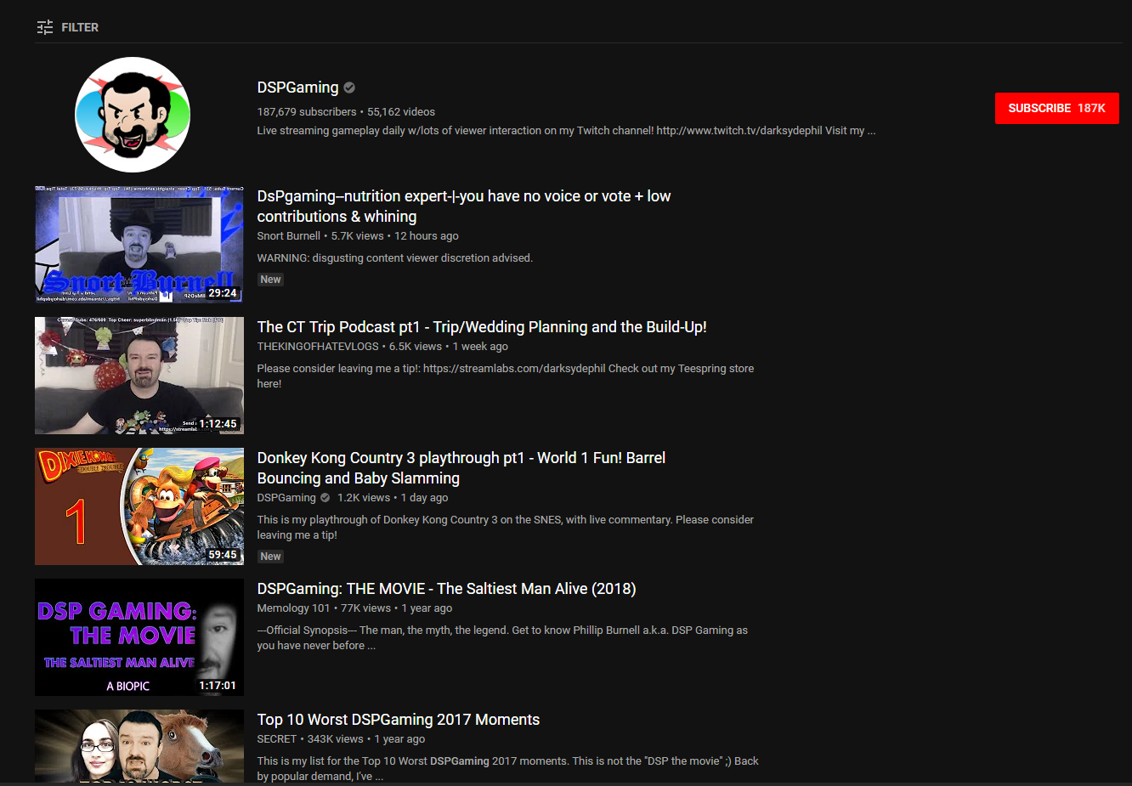The width and height of the screenshot is (1132, 786).
Task: Click '6.5K views • 1 week ago' text
Action: pyautogui.click(x=449, y=347)
